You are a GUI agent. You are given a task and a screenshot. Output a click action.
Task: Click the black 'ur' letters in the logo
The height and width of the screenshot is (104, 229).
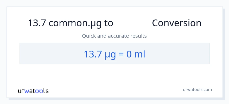click(x=21, y=91)
